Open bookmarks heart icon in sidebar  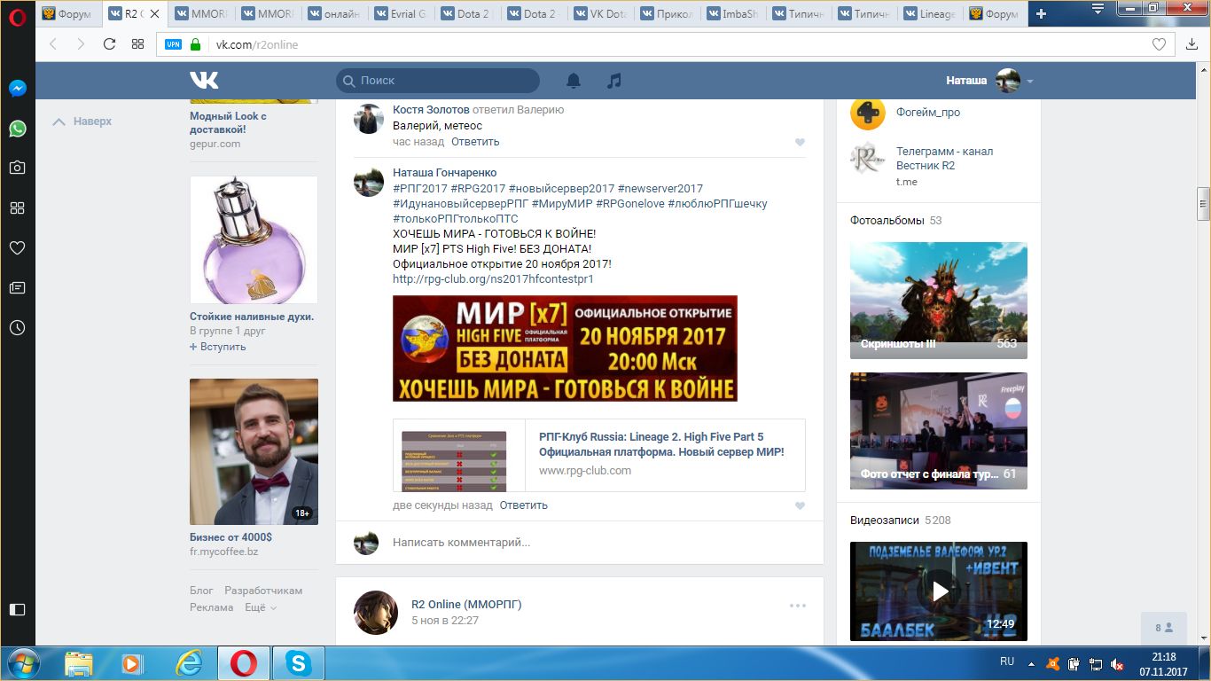(17, 247)
